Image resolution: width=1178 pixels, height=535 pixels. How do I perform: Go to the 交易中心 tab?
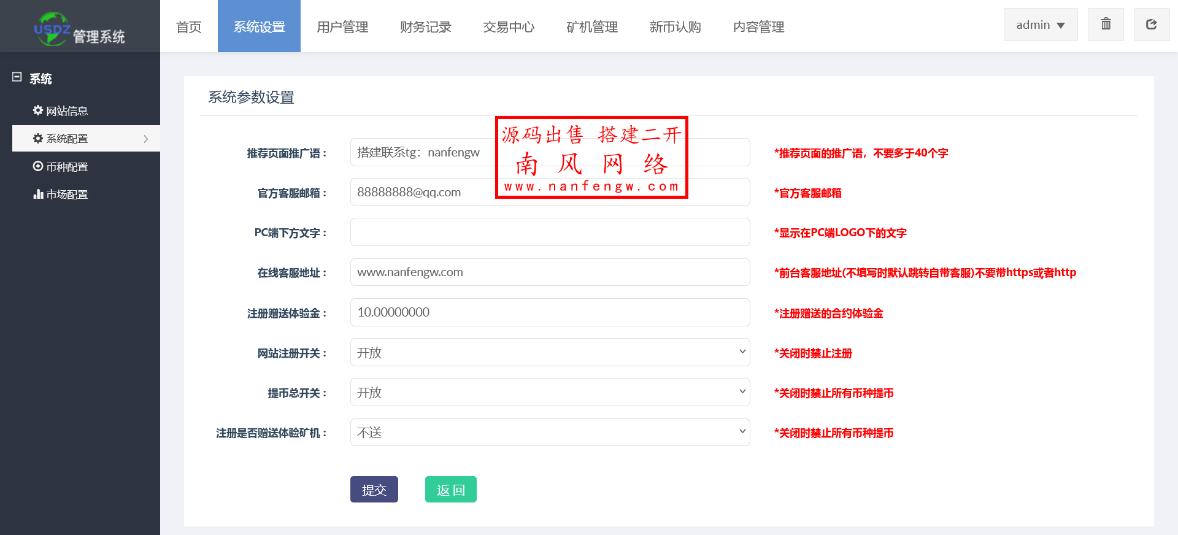coord(509,27)
